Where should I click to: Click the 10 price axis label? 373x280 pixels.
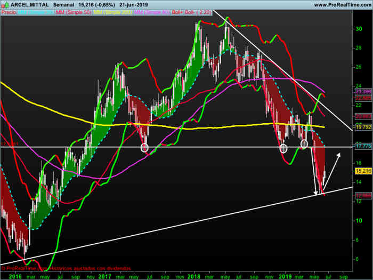click(359, 221)
